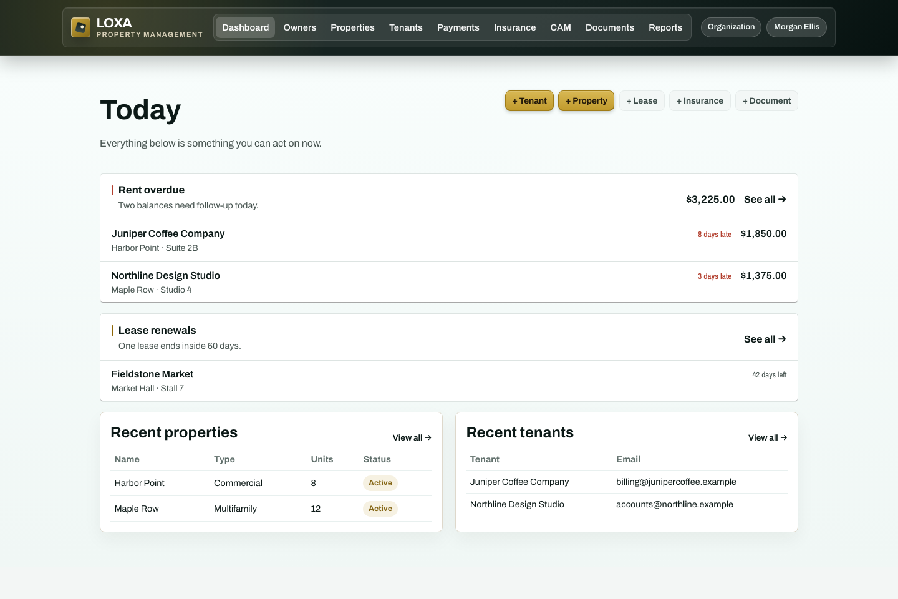Viewport: 898px width, 599px height.
Task: Open the Morgan Ellis user menu
Action: (796, 27)
